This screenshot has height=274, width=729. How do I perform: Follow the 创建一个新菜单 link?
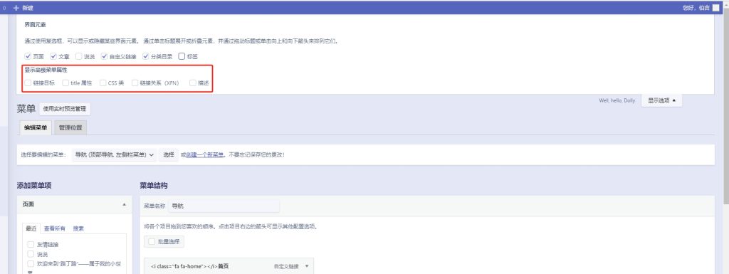204,155
